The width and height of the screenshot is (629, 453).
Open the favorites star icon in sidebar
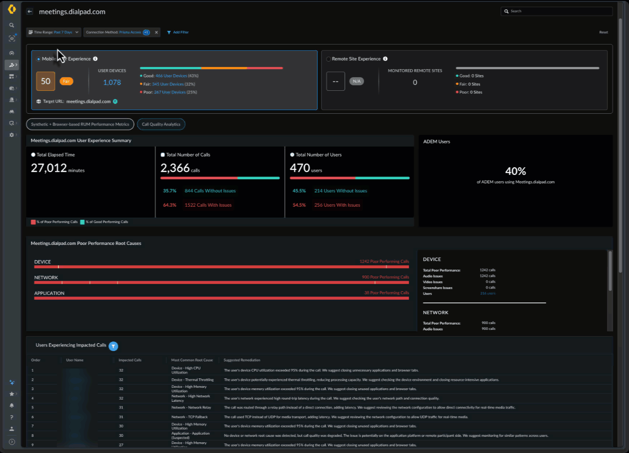[x=12, y=394]
